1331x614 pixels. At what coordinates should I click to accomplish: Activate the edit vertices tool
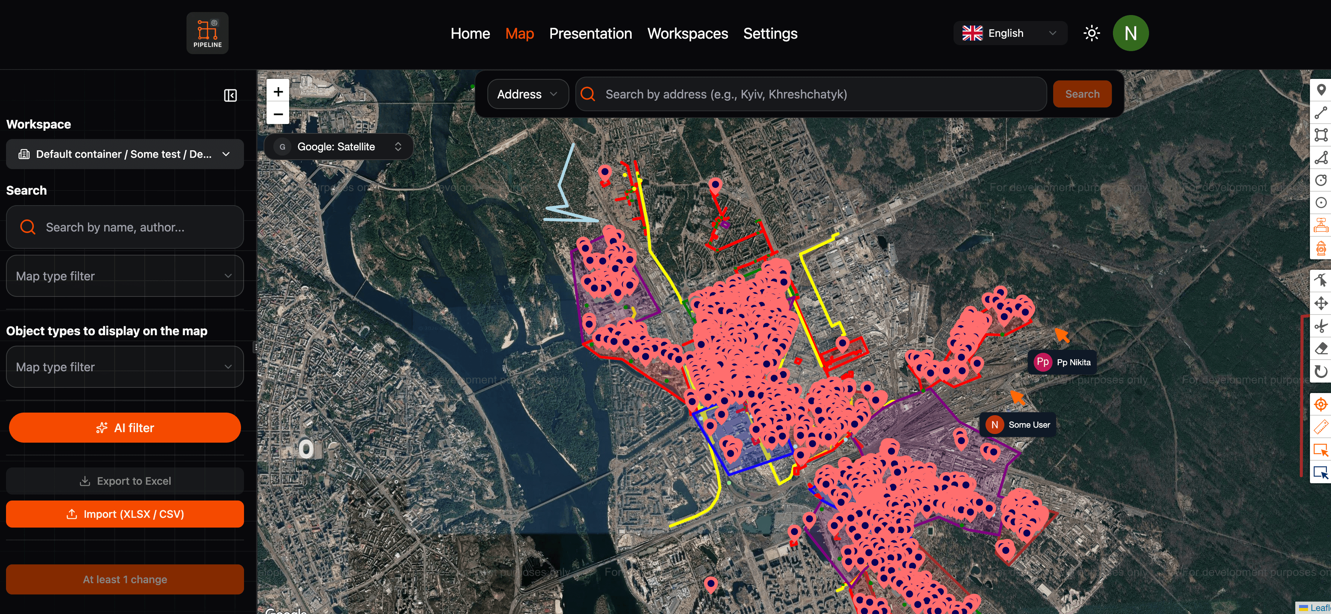pos(1321,280)
